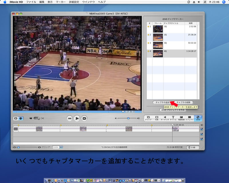Select the iDVD pane icon

coord(198,118)
